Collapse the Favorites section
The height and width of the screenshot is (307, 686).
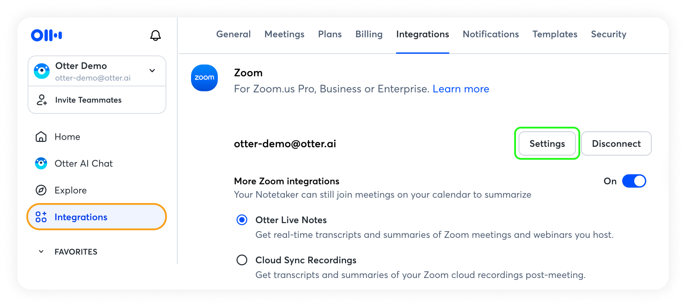pyautogui.click(x=41, y=252)
